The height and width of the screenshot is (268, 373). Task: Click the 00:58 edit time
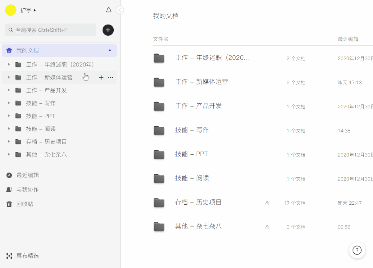[x=344, y=227]
